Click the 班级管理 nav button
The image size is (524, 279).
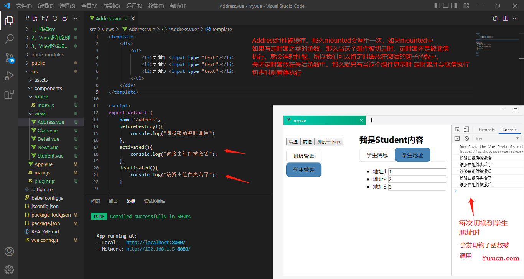click(x=304, y=156)
